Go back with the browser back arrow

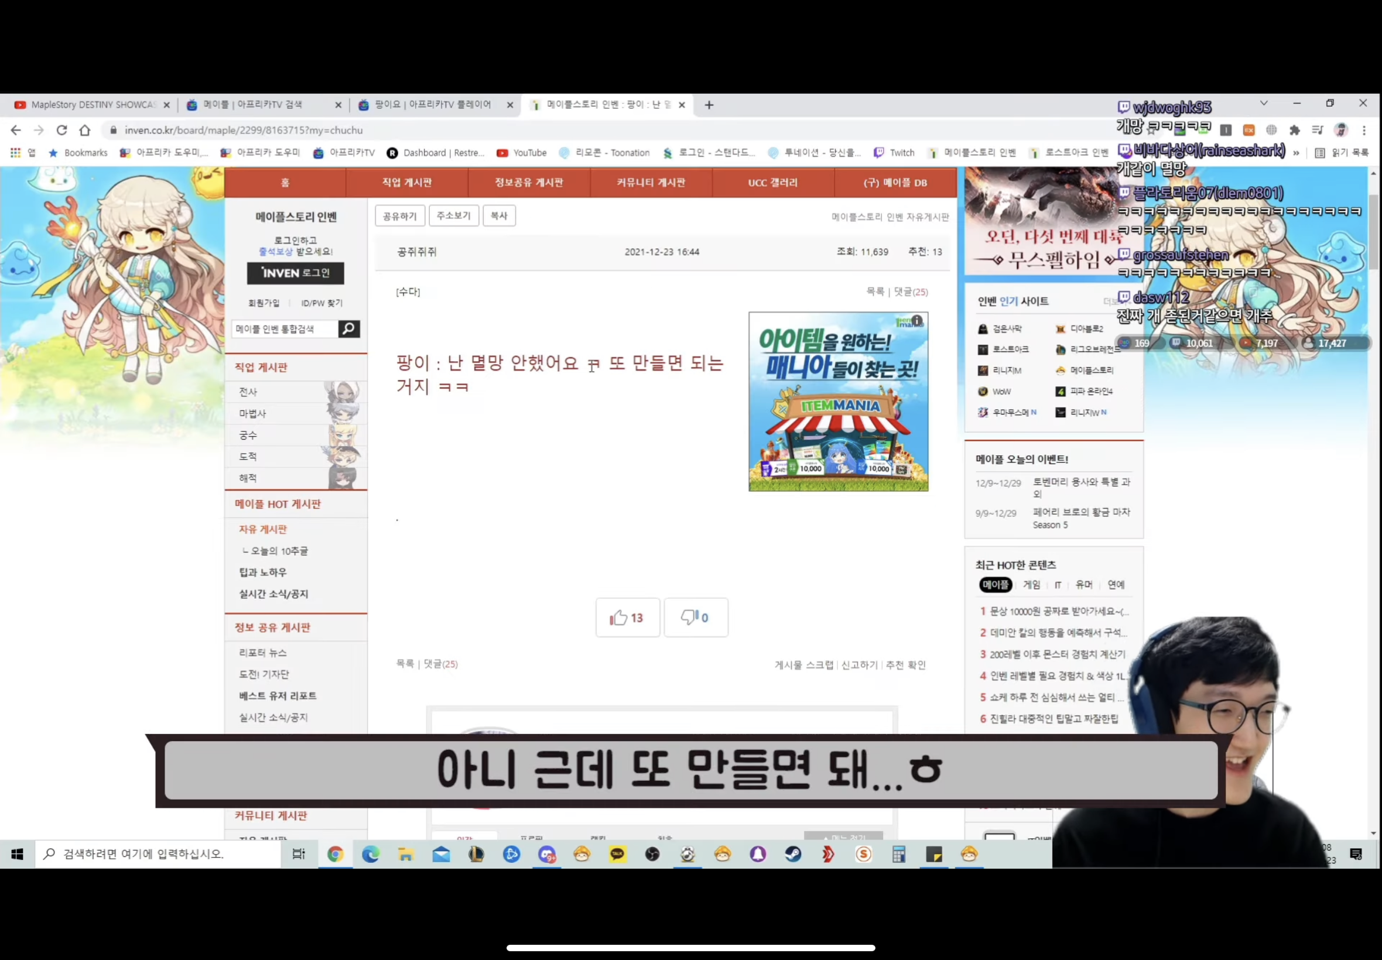(x=16, y=130)
